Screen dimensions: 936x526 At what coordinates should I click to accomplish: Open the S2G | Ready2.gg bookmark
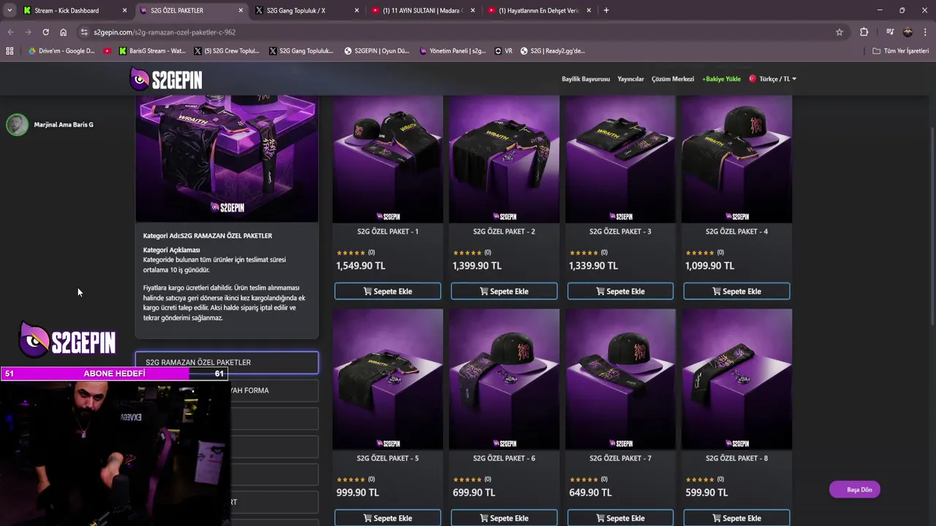tap(553, 51)
